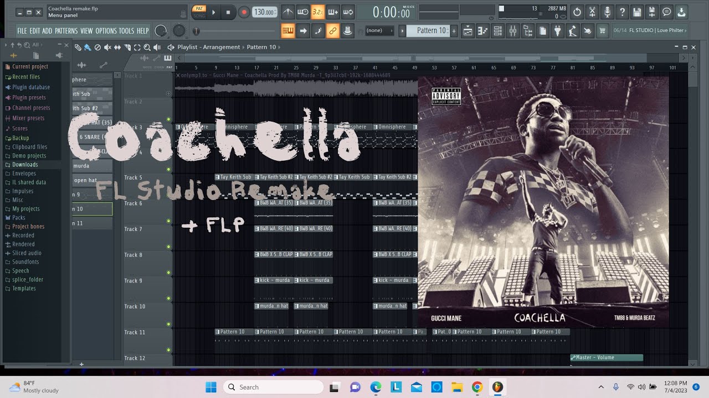The height and width of the screenshot is (398, 709).
Task: Open the Mixer view icon
Action: coord(512,31)
